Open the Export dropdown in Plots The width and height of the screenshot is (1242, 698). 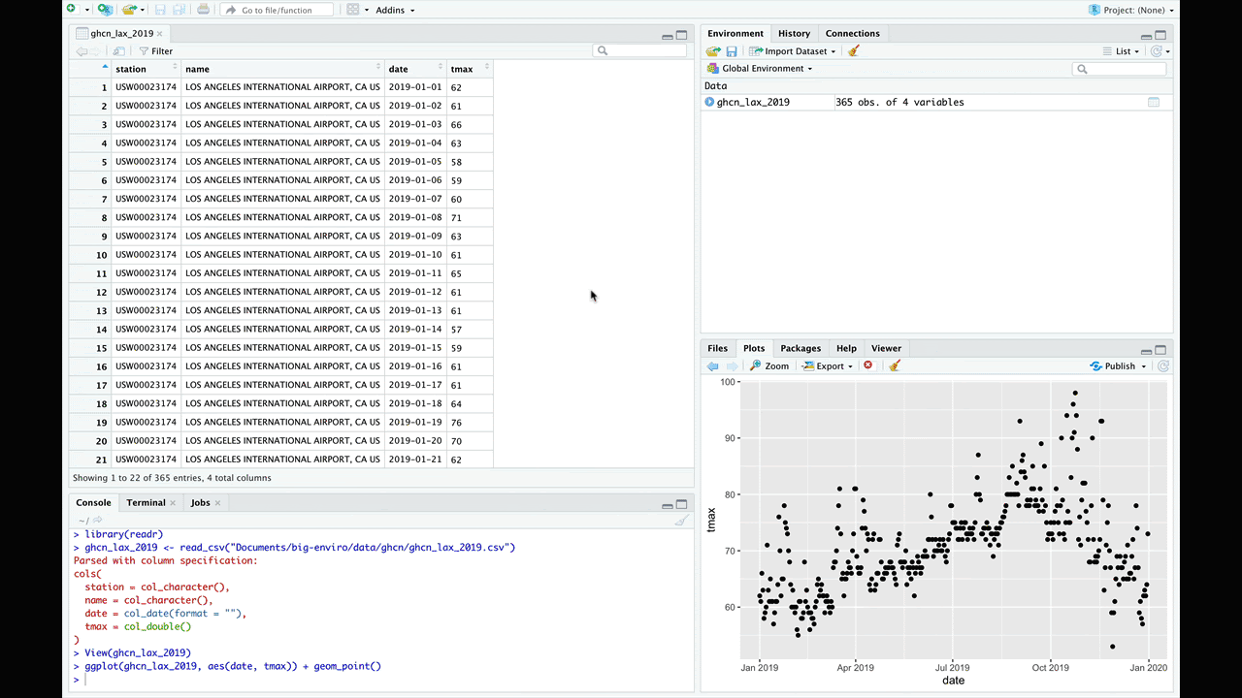[828, 366]
